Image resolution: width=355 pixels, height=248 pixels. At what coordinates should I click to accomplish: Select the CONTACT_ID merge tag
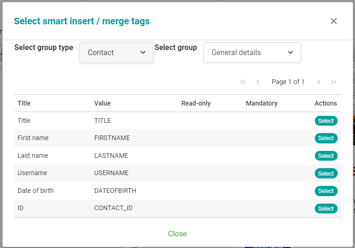pos(326,209)
